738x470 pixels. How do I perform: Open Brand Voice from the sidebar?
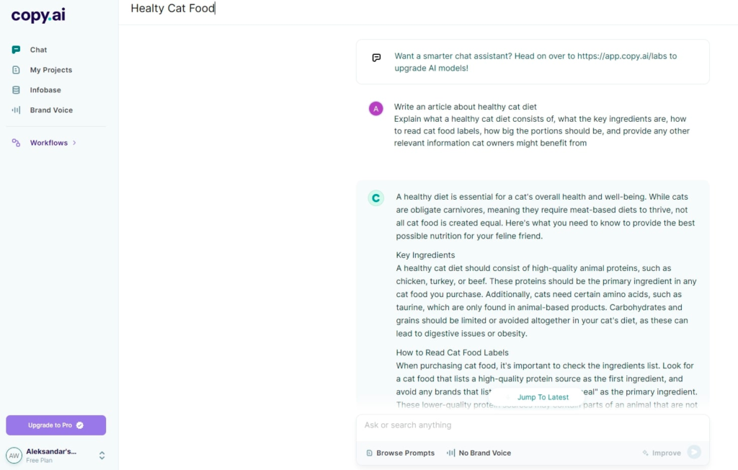[x=50, y=110]
